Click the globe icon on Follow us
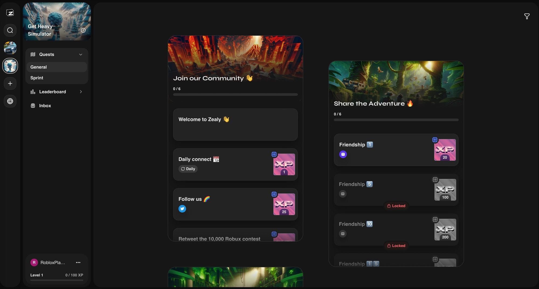 point(274,194)
